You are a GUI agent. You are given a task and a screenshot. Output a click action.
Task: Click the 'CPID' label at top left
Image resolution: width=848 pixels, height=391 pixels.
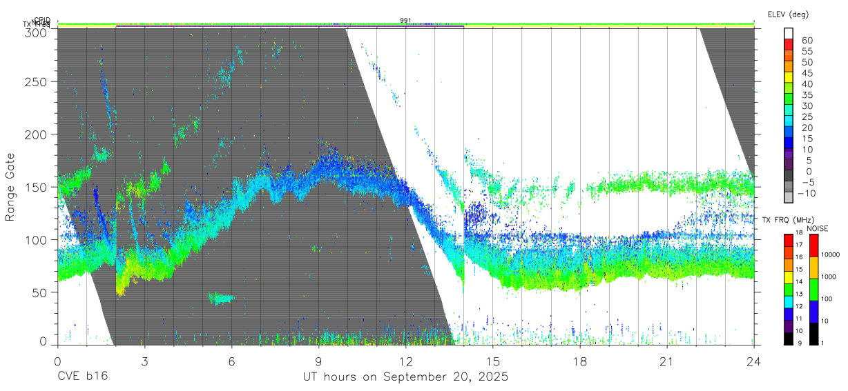(x=42, y=21)
